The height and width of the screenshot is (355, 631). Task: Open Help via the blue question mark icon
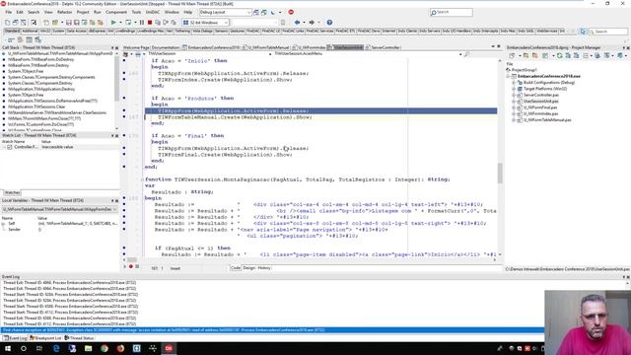click(329, 23)
